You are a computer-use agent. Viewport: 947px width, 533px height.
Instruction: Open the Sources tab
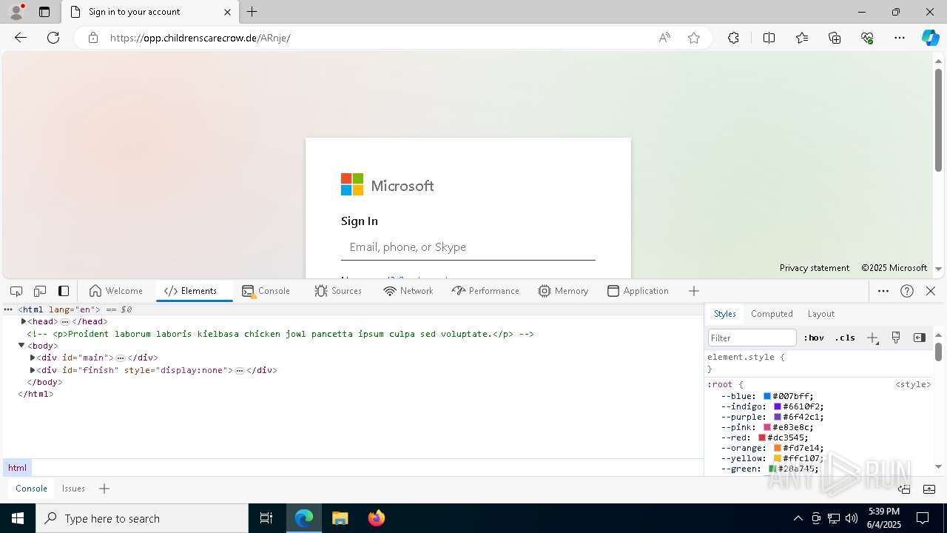pyautogui.click(x=338, y=291)
